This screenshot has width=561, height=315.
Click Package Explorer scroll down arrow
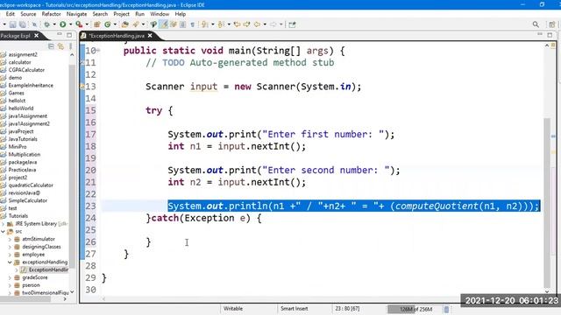(72, 291)
